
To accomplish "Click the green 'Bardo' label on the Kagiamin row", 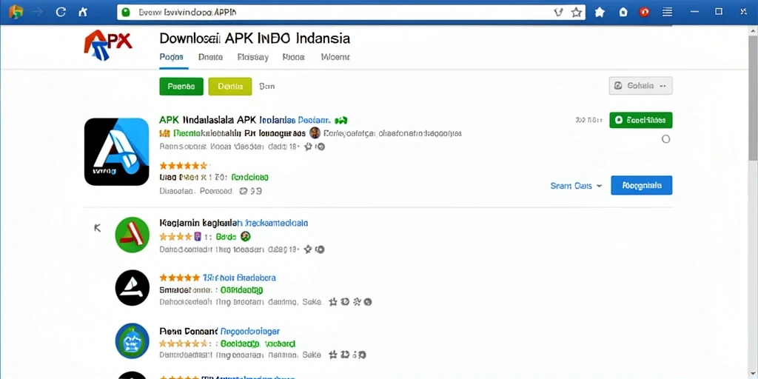I will 226,237.
